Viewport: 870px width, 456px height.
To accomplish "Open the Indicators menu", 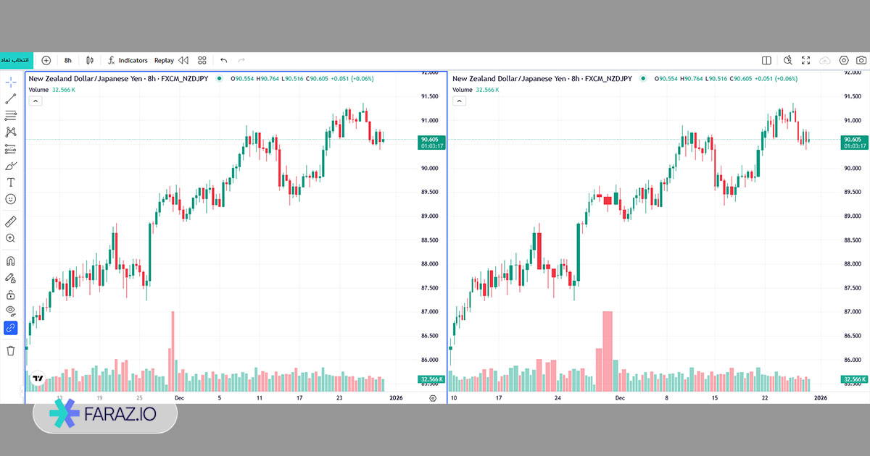I will (128, 61).
